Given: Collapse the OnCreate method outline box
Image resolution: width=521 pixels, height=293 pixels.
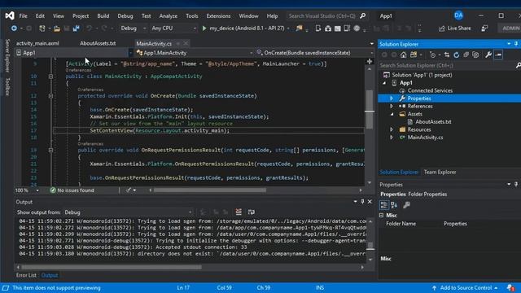Looking at the screenshot, I should coord(50,96).
